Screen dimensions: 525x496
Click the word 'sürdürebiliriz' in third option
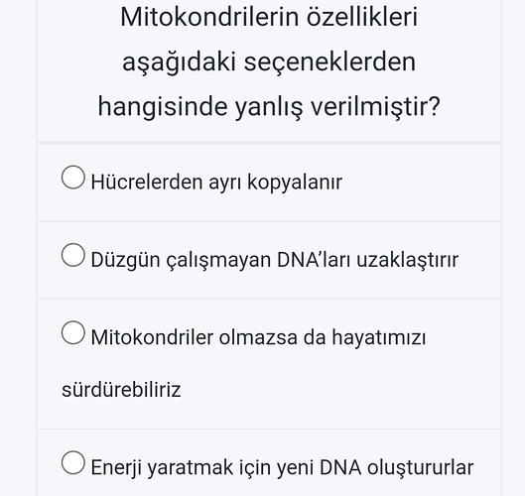pos(121,390)
